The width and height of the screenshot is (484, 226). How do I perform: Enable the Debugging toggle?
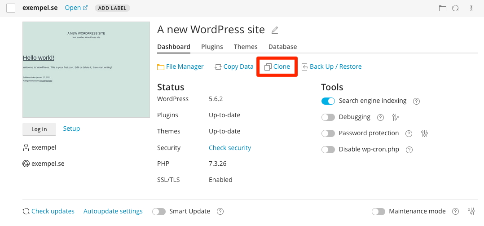(328, 117)
